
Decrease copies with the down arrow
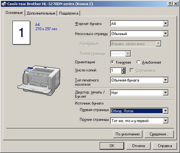124,72
